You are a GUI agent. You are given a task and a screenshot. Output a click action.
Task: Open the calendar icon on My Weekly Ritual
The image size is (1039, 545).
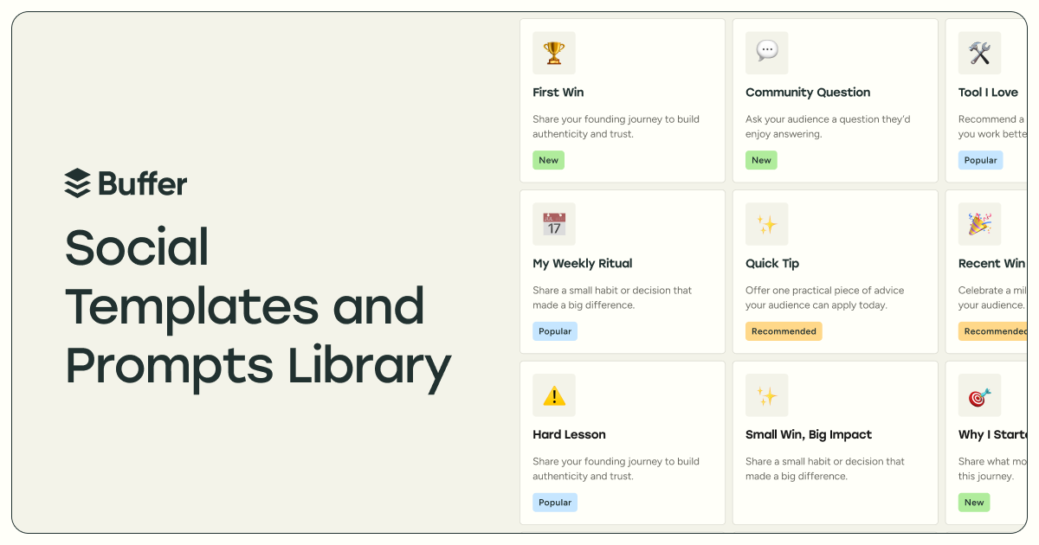coord(554,224)
